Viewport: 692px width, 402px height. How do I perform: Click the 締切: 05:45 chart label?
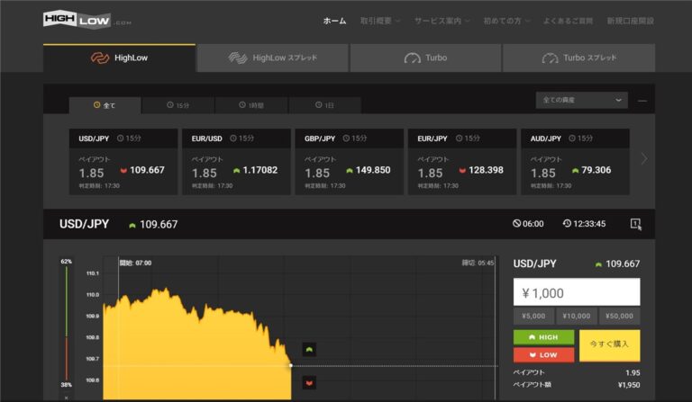(x=478, y=263)
